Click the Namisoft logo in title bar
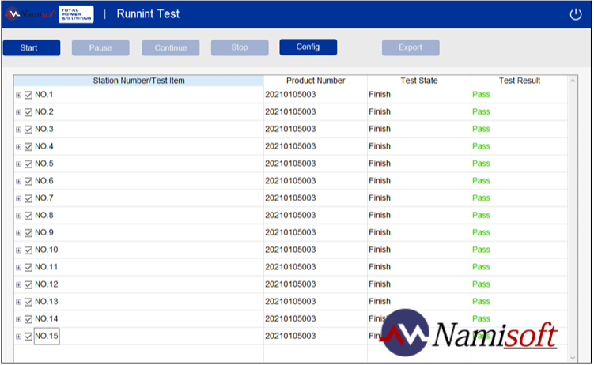The image size is (594, 365). click(31, 14)
